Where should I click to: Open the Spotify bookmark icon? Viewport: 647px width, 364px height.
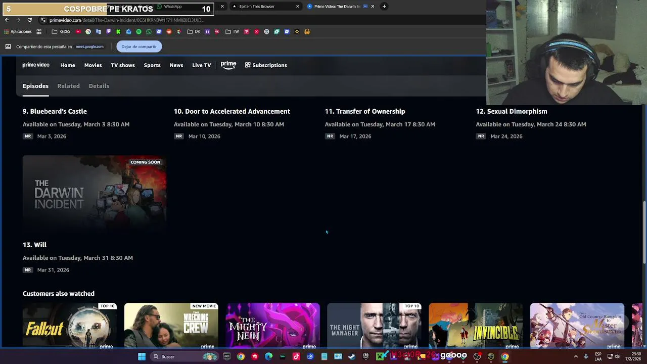click(138, 31)
